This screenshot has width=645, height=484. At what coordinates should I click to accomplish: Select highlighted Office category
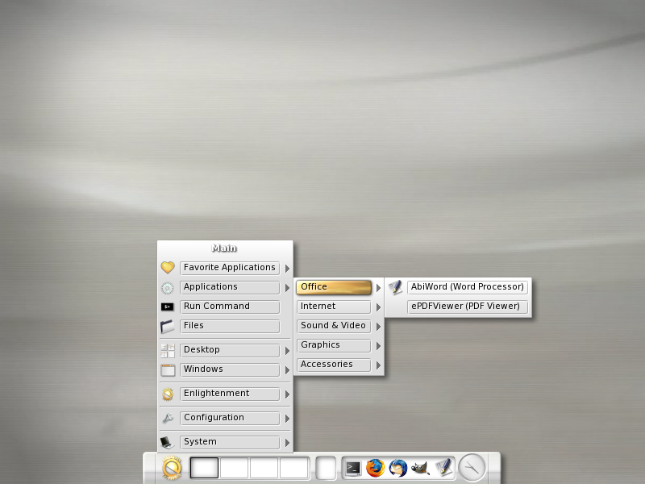tap(334, 287)
